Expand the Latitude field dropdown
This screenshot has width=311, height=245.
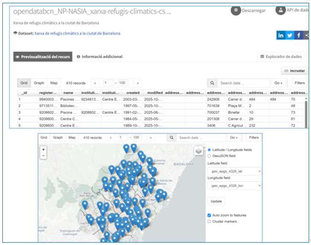point(235,171)
